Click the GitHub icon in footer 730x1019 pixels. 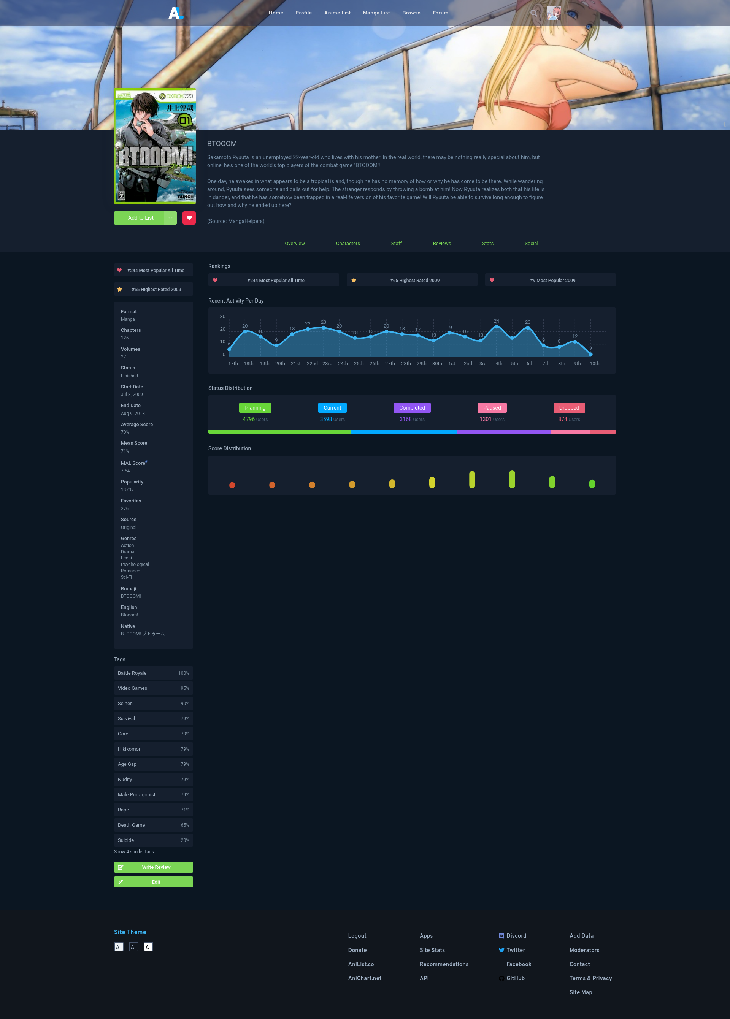click(501, 979)
